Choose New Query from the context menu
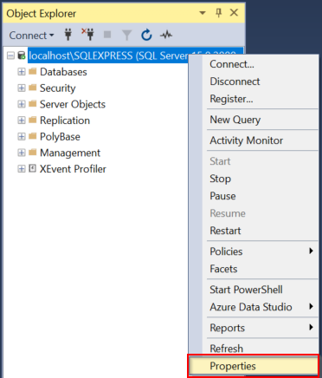This screenshot has height=378, width=322. coord(254,120)
